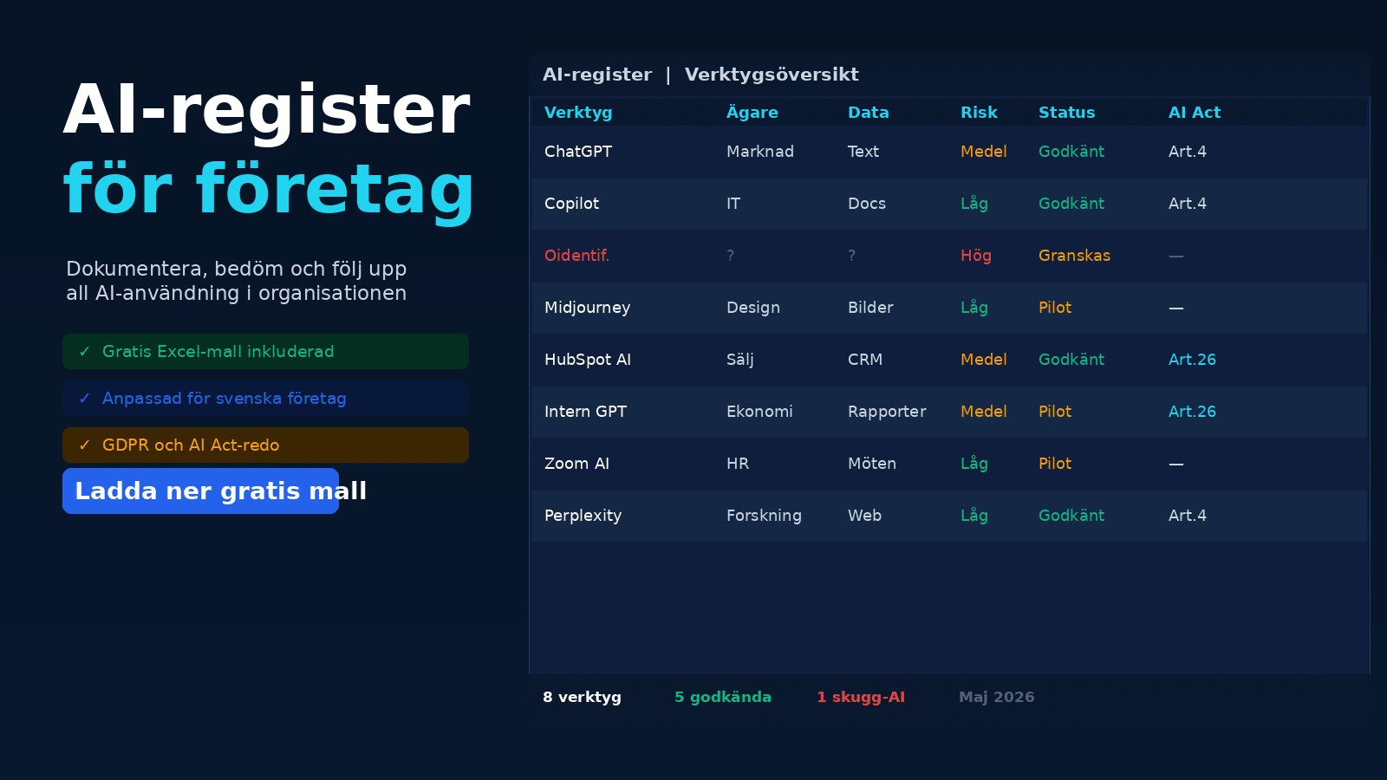1387x780 pixels.
Task: Click the Verktygsöversikt panel title
Action: (x=772, y=75)
